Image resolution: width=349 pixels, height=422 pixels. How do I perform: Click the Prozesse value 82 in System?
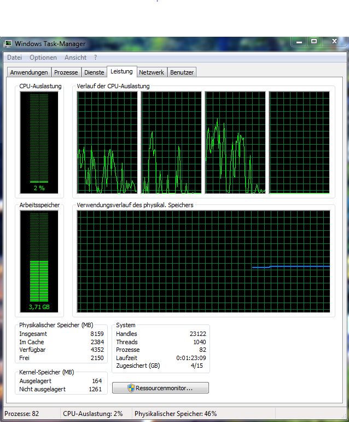[x=202, y=350]
